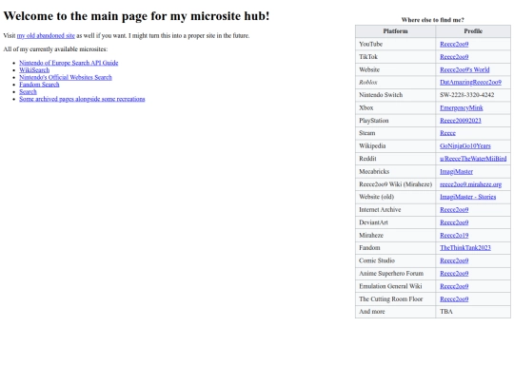Click the "Emulation General Wiki" platform cell
The width and height of the screenshot is (514, 385).
click(395, 286)
